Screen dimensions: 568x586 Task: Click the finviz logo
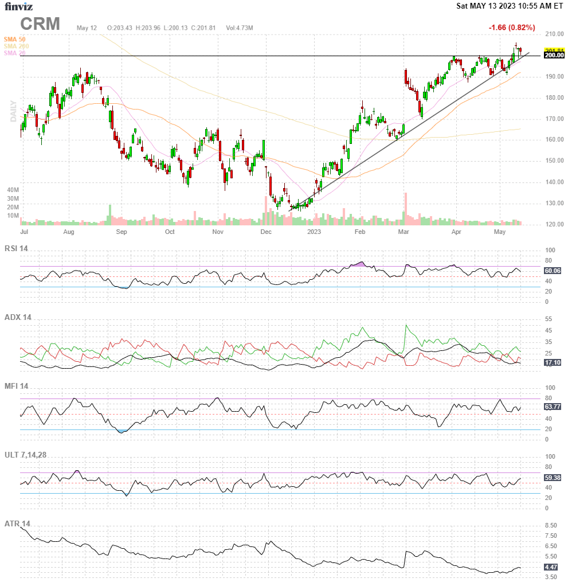19,6
